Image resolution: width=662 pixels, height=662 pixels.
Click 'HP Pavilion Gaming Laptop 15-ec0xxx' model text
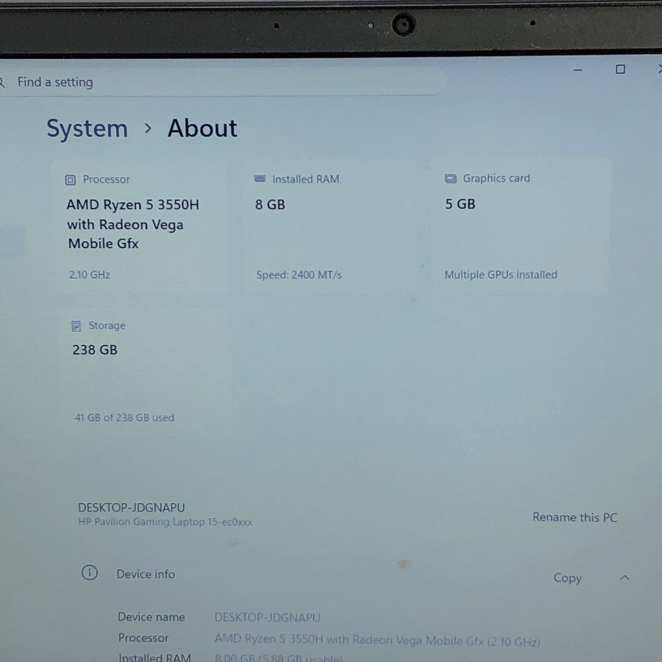coord(165,522)
